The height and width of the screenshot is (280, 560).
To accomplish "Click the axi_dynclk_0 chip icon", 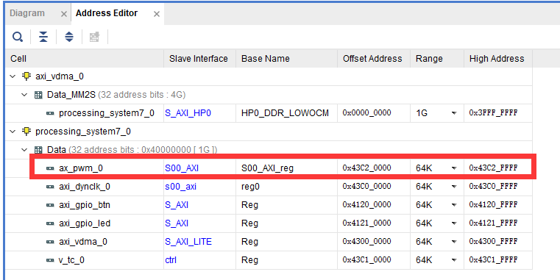I will (50, 187).
